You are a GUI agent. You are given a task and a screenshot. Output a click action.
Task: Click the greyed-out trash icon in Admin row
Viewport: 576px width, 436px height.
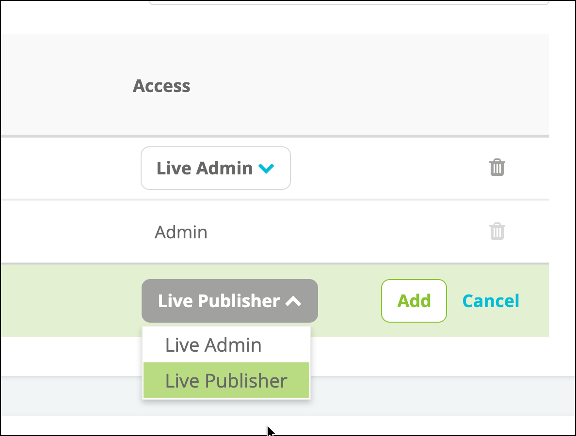coord(497,231)
